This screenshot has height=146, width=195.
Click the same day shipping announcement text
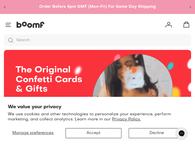[97, 7]
